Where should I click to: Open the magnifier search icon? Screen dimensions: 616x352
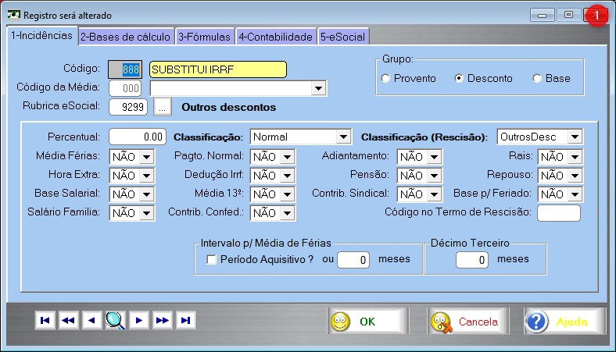(x=115, y=320)
